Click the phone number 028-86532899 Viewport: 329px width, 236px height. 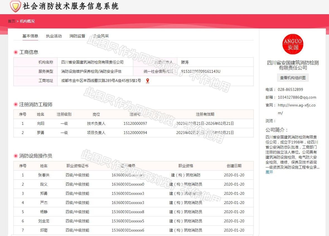coord(290,90)
